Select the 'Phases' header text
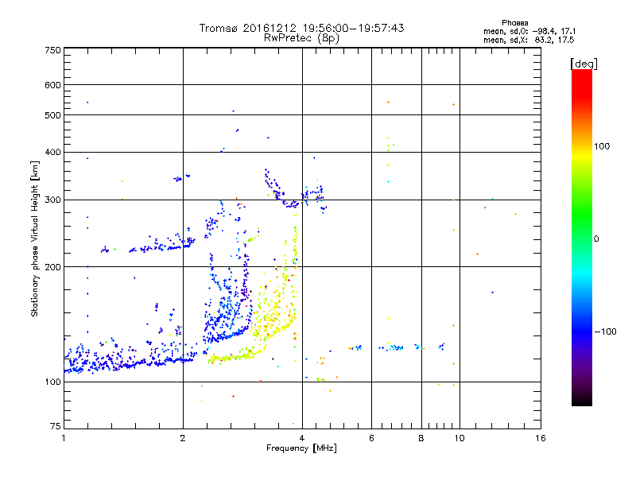The image size is (636, 477). pyautogui.click(x=514, y=23)
